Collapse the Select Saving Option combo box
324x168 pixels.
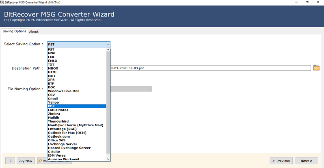[108, 44]
